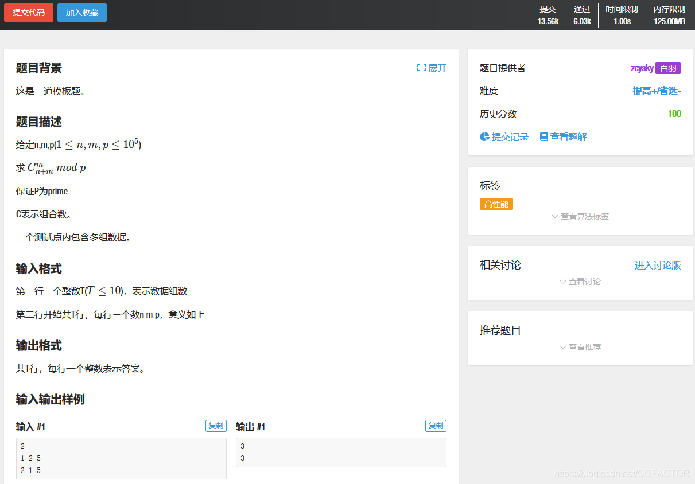Copy input sample using 复制 button

(x=216, y=426)
